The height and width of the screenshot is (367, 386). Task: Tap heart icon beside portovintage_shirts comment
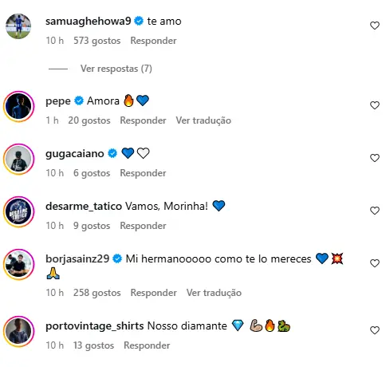click(x=375, y=330)
